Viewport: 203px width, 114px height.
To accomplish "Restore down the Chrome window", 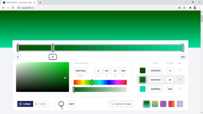I will pos(193,2).
